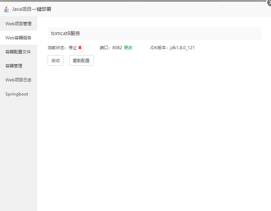Click the tomcat8服务 heading

[x=66, y=33]
